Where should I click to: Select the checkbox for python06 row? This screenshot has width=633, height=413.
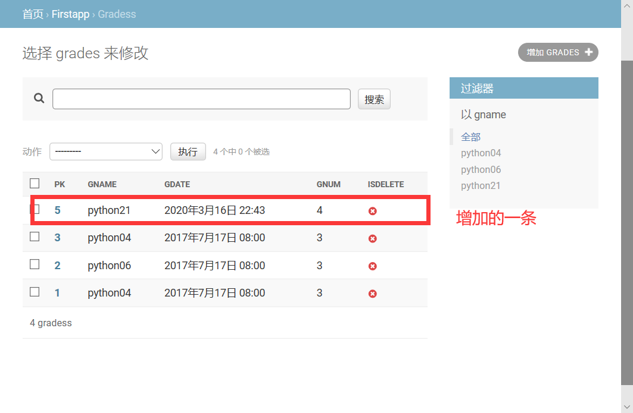pyautogui.click(x=35, y=264)
